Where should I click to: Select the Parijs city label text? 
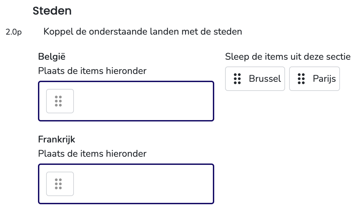pos(324,79)
